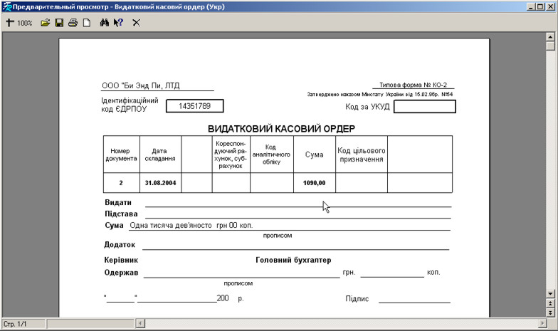This screenshot has width=558, height=331.
Task: Click the zoom tool icon in the toolbar
Action: 10,23
